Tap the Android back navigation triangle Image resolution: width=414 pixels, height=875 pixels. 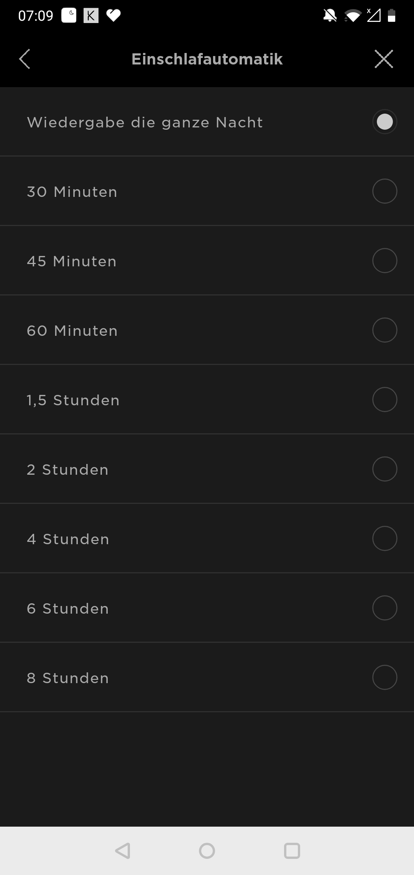[123, 851]
